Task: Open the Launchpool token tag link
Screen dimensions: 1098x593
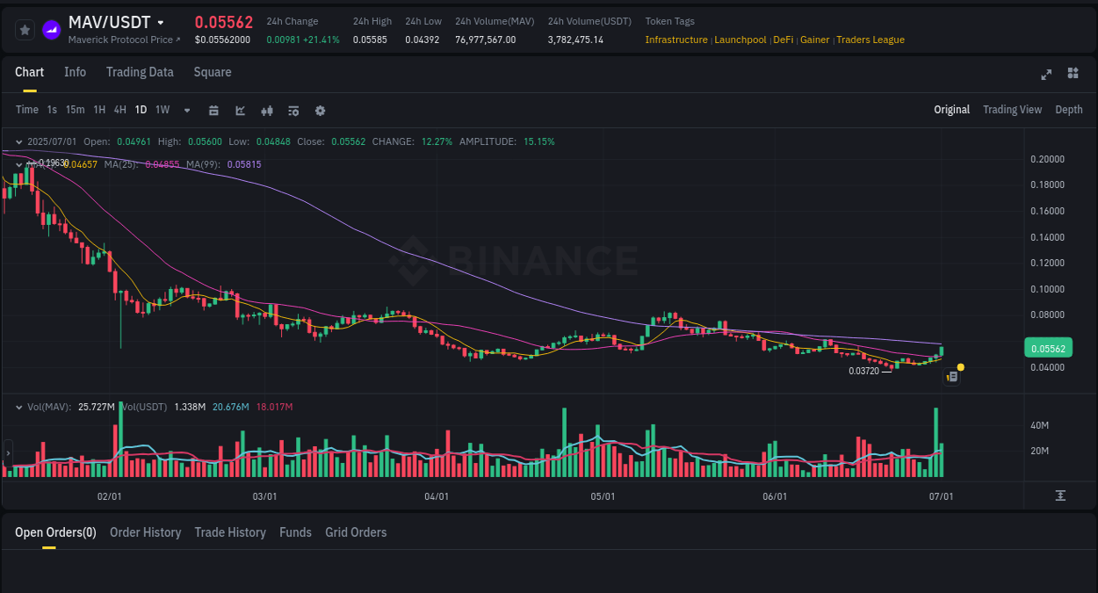Action: 740,40
